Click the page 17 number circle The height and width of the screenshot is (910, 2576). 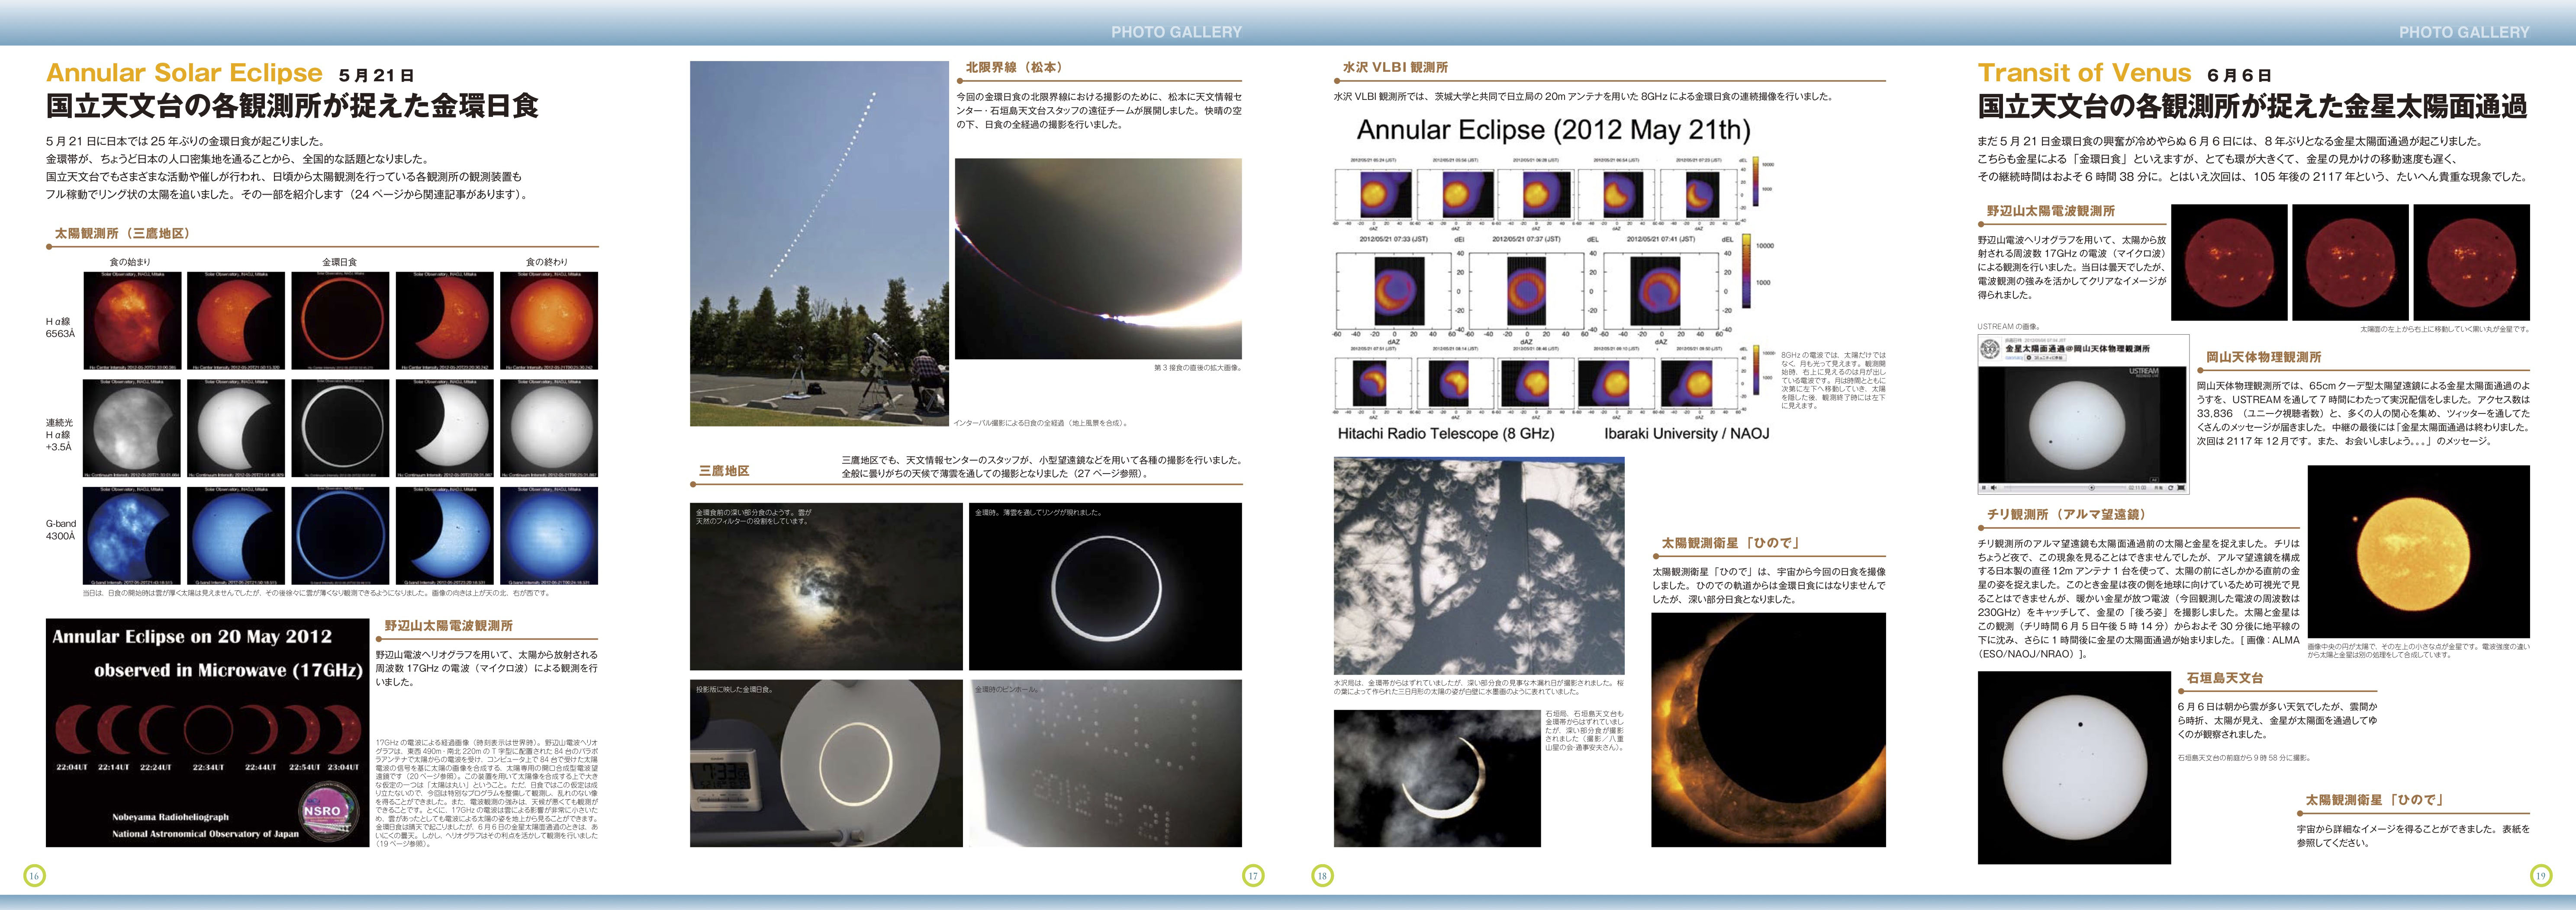coord(1253,876)
